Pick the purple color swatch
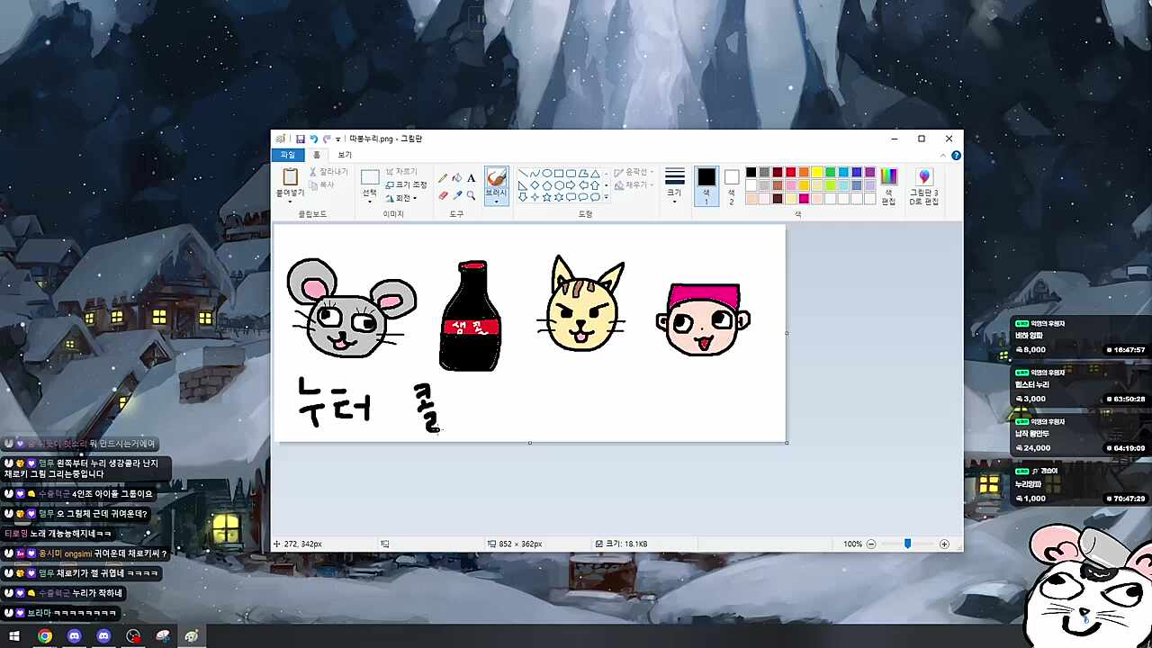Image resolution: width=1152 pixels, height=648 pixels. pos(869,172)
